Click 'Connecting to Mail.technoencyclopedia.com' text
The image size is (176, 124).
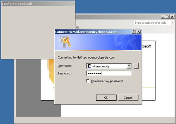(x=86, y=57)
